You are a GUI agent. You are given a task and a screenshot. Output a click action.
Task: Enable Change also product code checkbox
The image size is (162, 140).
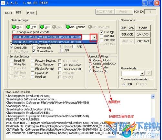tap(14, 32)
